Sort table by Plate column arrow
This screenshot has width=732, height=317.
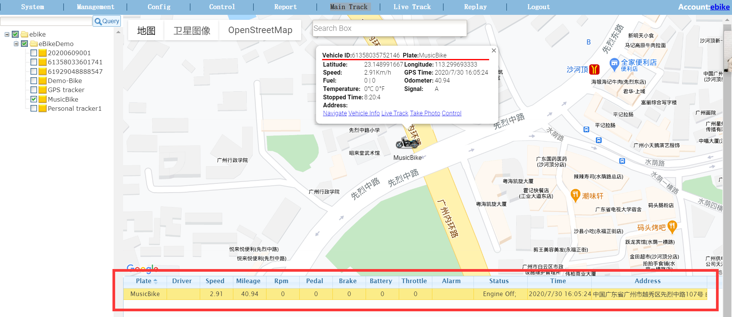pos(156,281)
